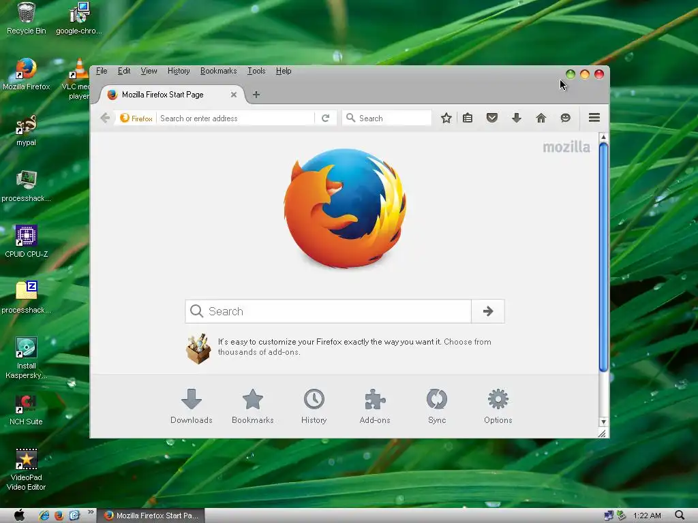Open the Hello chat smiley icon

pos(565,118)
